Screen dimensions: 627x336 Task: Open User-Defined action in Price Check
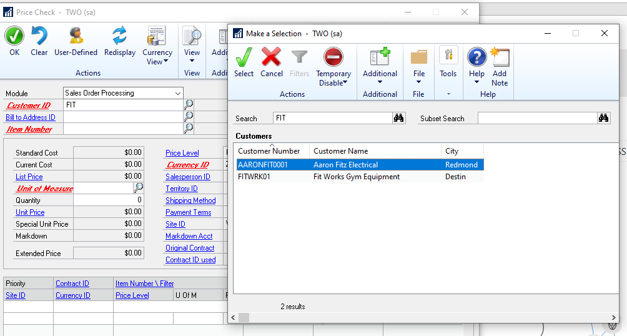[x=76, y=36]
